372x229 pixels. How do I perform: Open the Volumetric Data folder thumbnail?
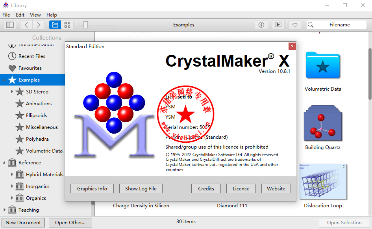323,65
